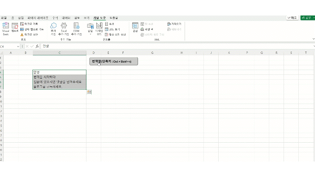Click 데이터 새로 고침 (Refresh Data)

pos(153,35)
